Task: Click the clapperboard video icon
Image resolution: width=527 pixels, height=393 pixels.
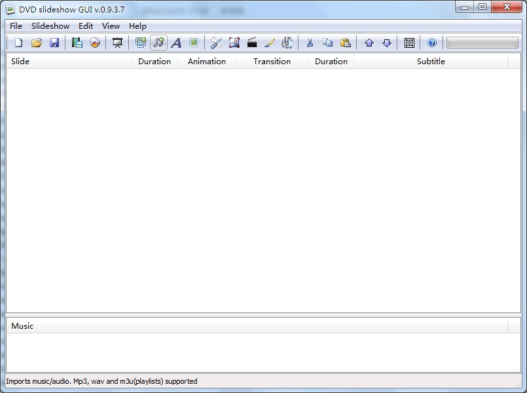Action: [x=252, y=43]
